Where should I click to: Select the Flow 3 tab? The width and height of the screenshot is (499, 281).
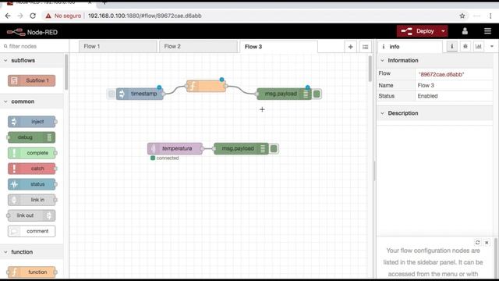(x=278, y=47)
